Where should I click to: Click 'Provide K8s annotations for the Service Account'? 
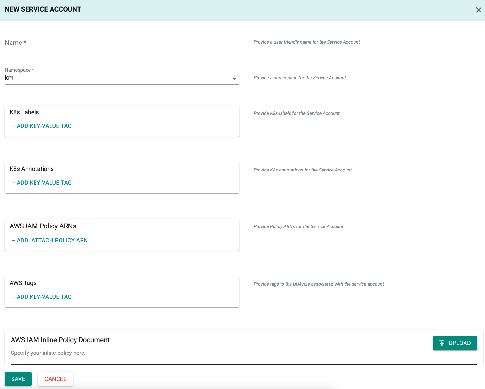(x=303, y=170)
